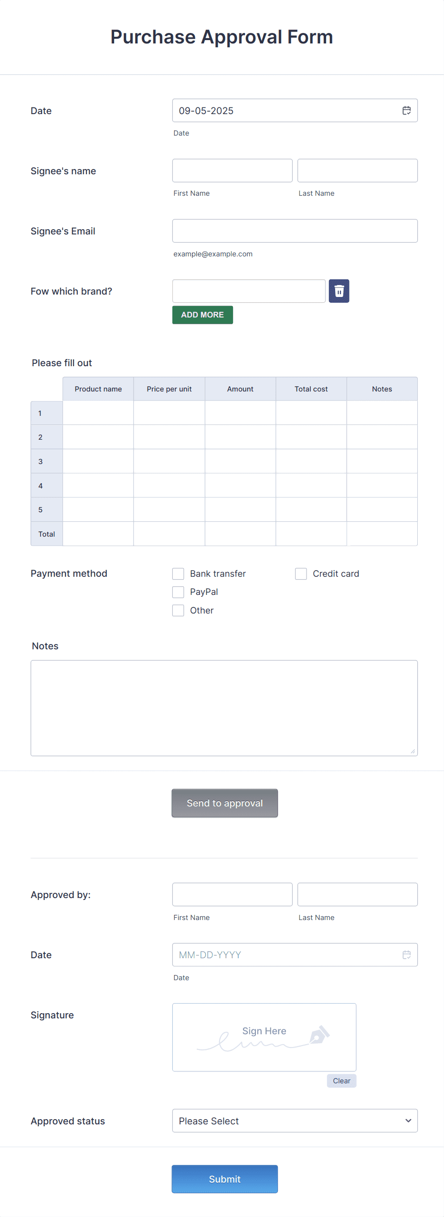The height and width of the screenshot is (1217, 444).
Task: Click inside the Sign Here signature area
Action: point(264,1037)
